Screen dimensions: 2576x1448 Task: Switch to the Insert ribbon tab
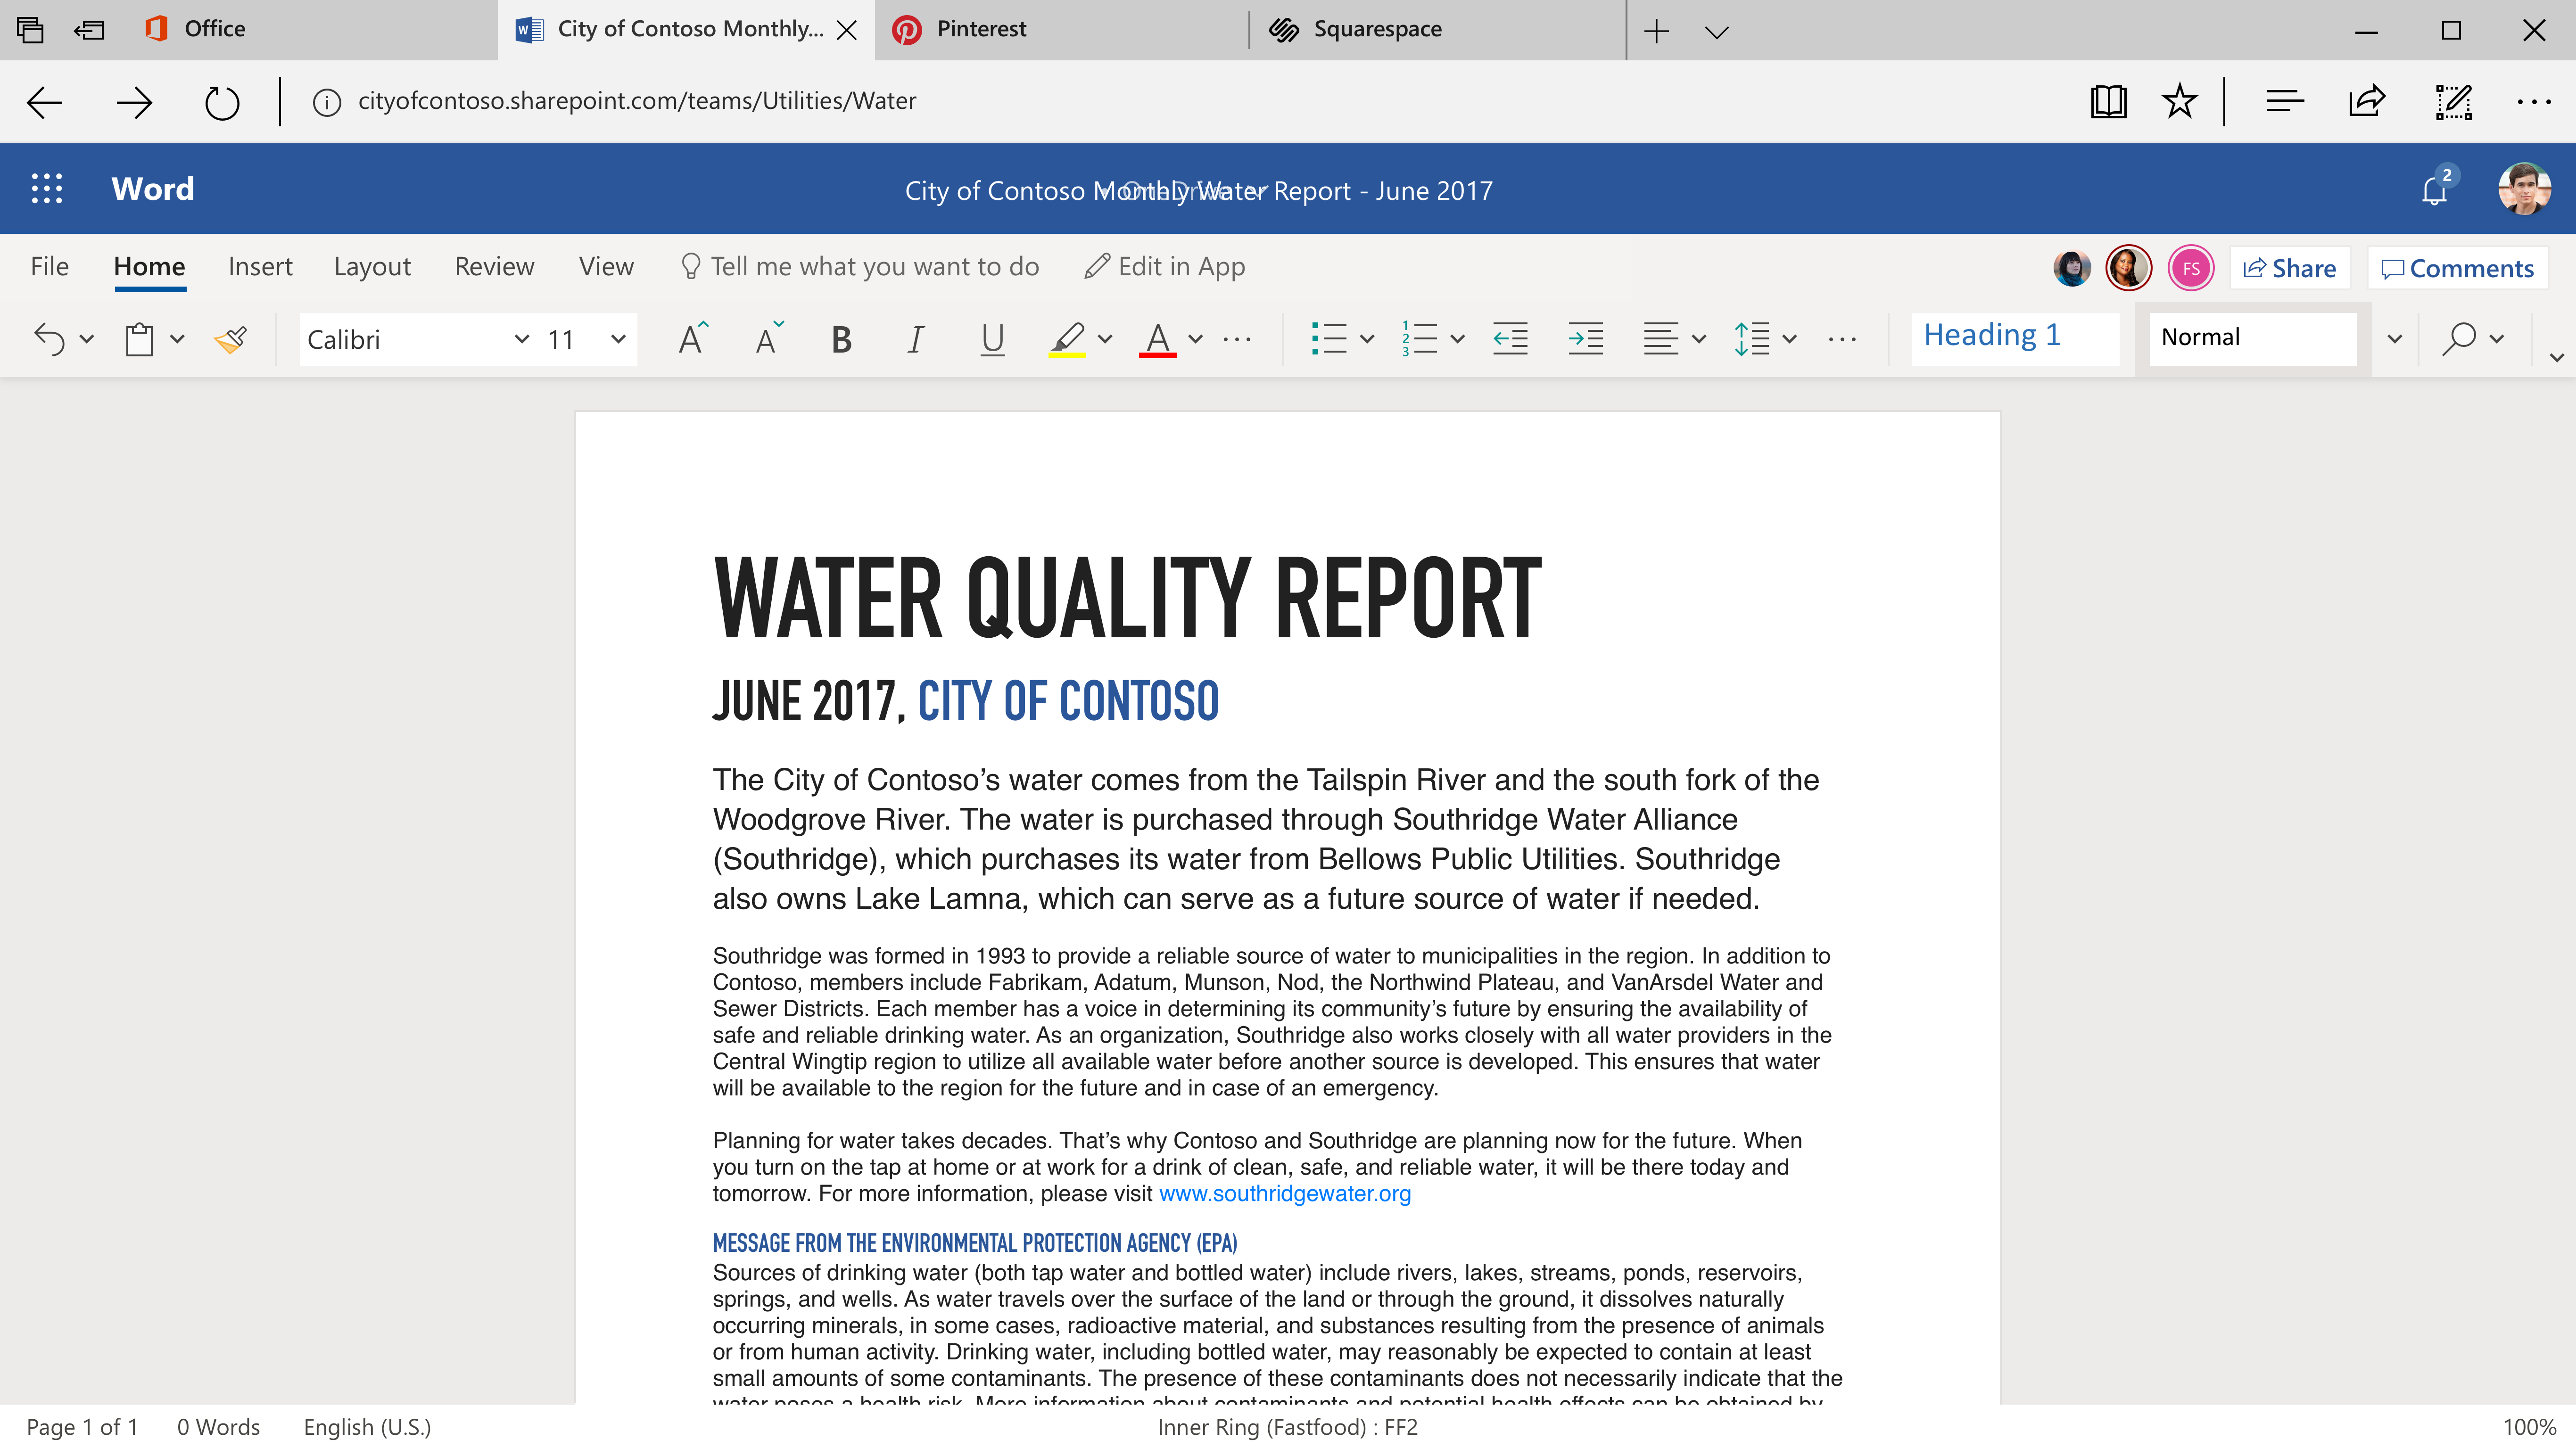(x=260, y=267)
